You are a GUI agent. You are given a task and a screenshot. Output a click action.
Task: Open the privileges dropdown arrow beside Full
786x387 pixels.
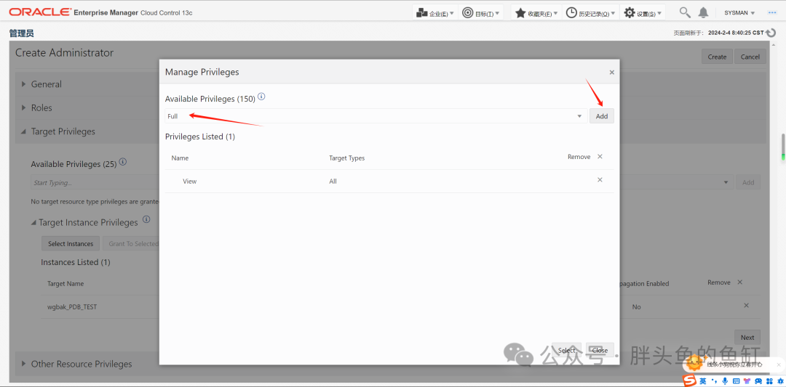coord(579,116)
